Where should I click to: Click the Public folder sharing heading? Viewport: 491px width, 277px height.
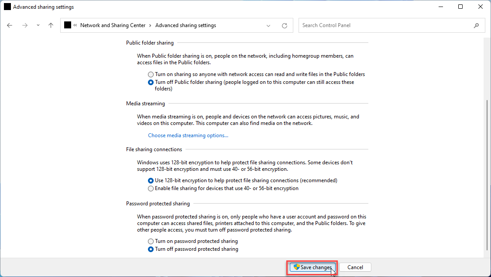pyautogui.click(x=150, y=43)
